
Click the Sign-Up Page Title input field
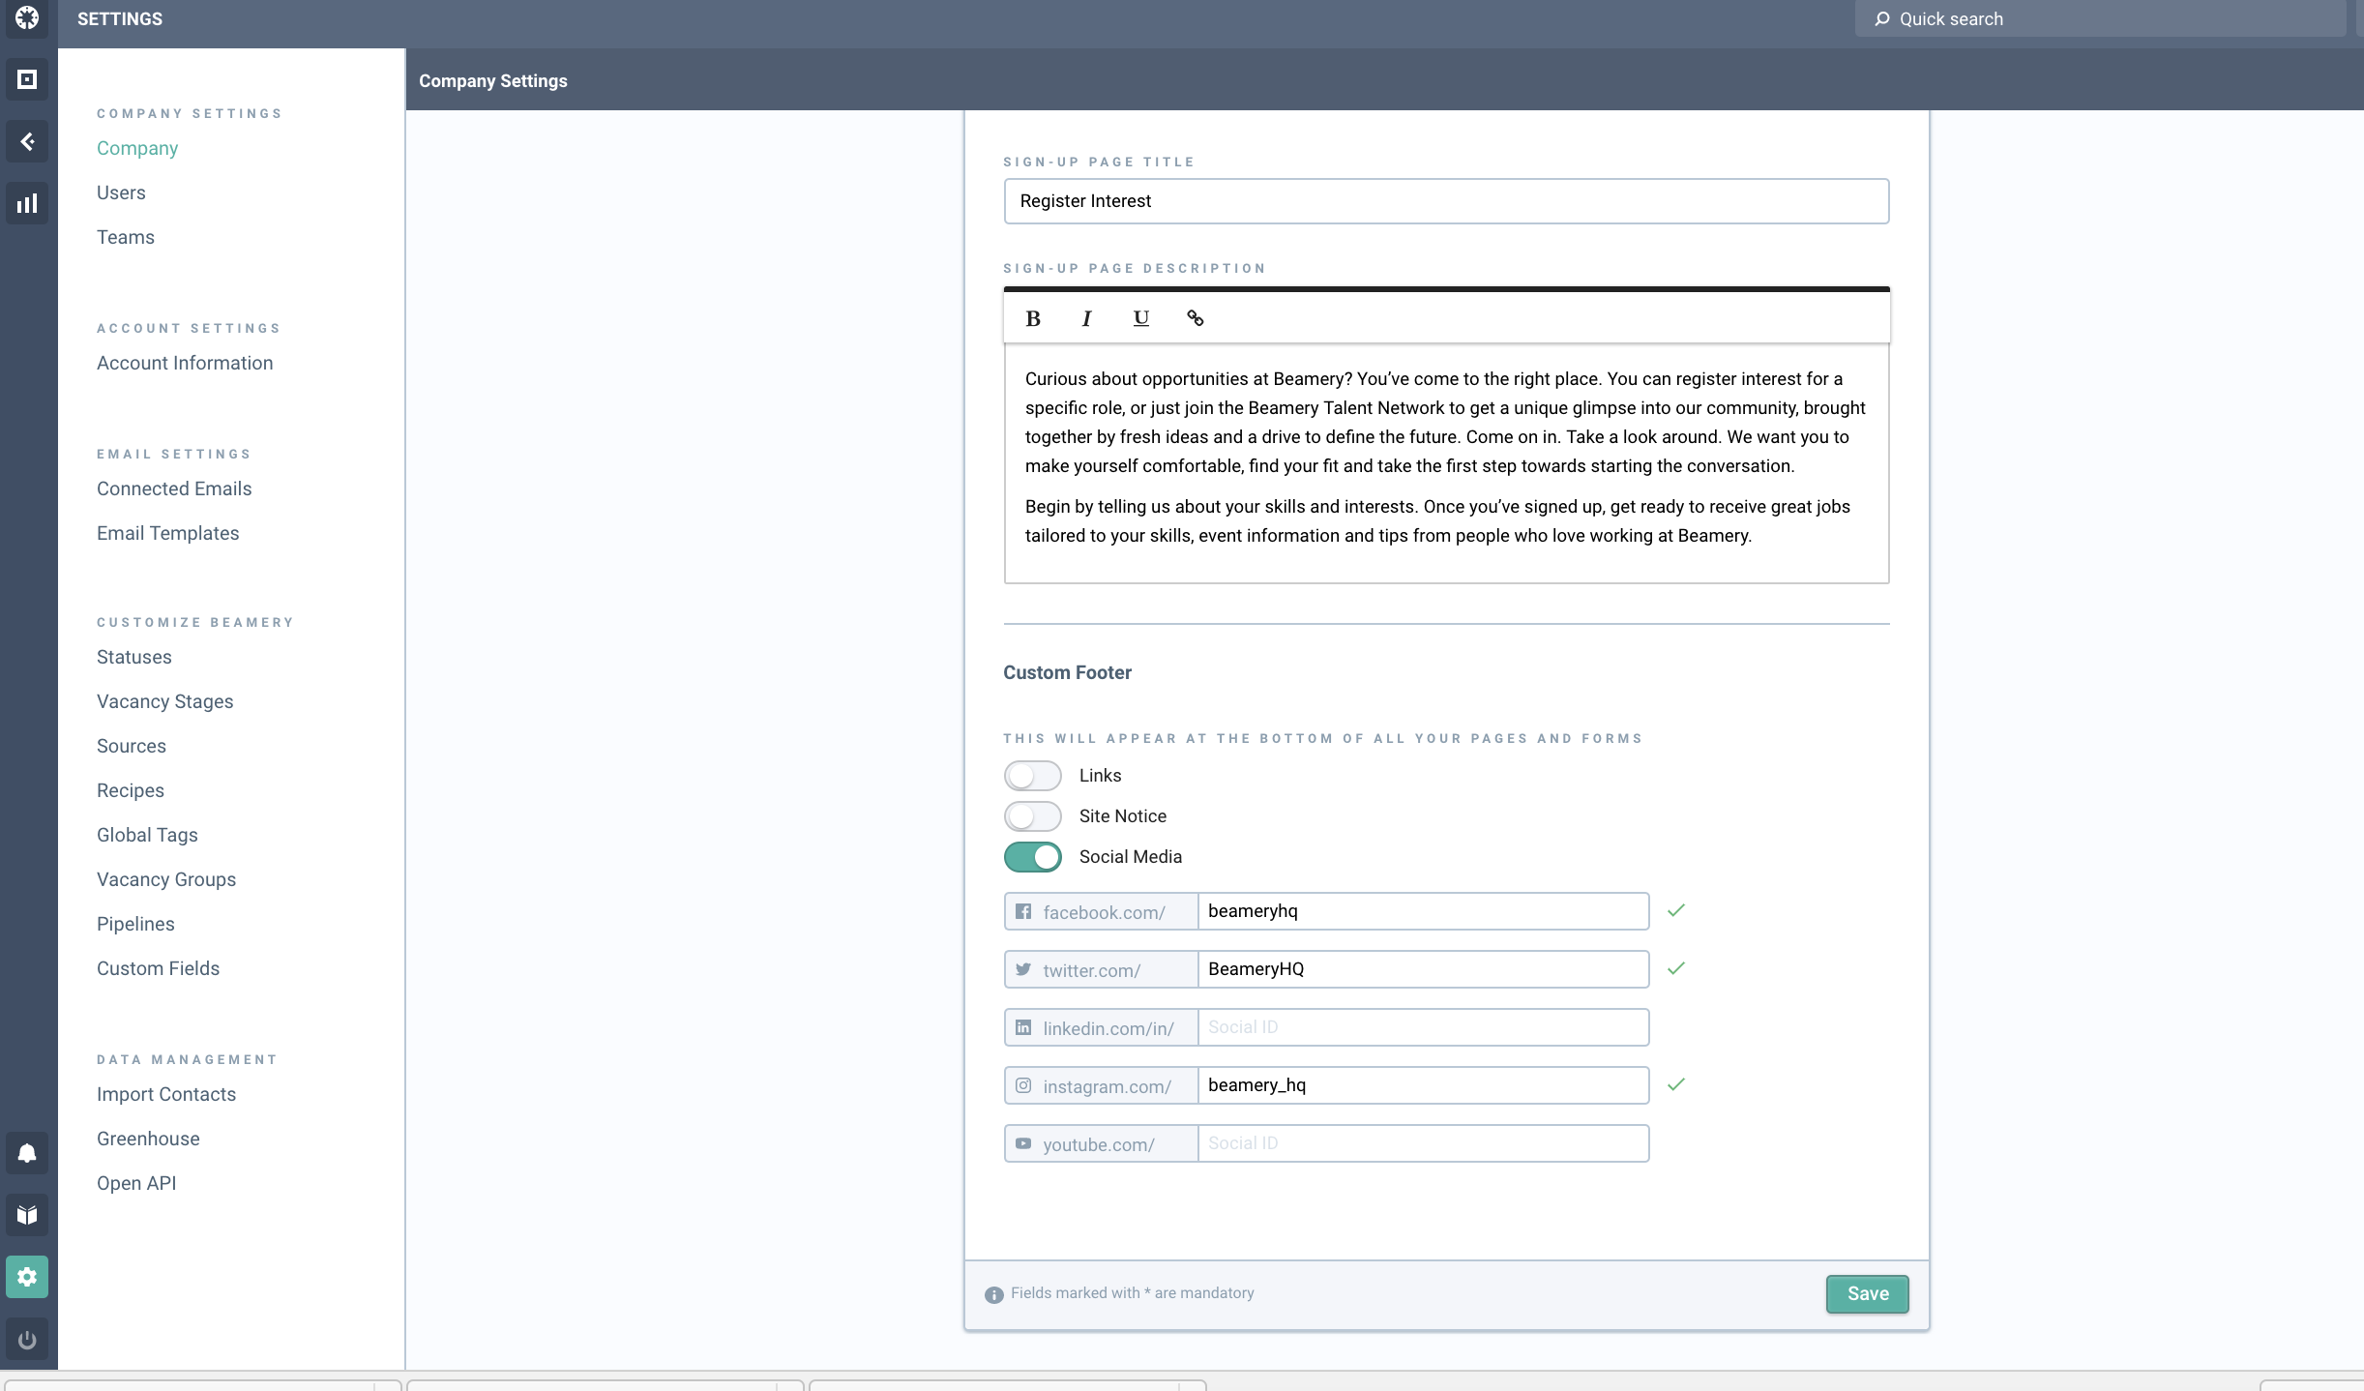click(x=1445, y=200)
